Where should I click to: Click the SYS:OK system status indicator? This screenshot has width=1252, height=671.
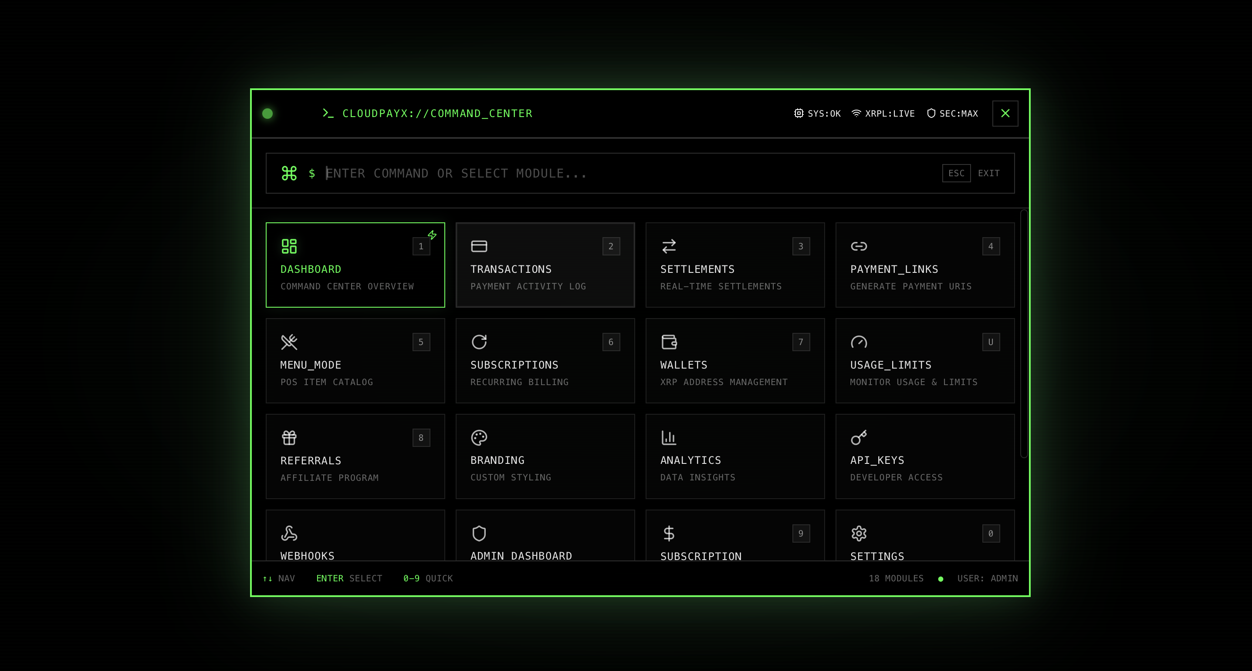pos(817,113)
